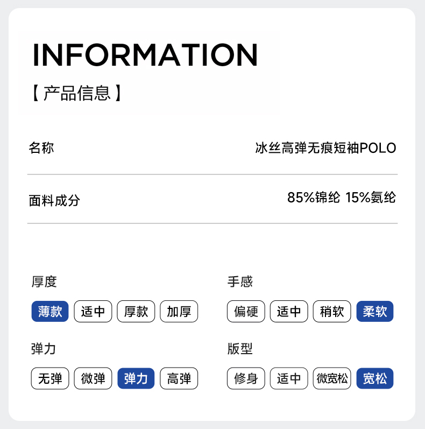Choose 适中 under 手感
This screenshot has width=425, height=429.
pos(289,311)
